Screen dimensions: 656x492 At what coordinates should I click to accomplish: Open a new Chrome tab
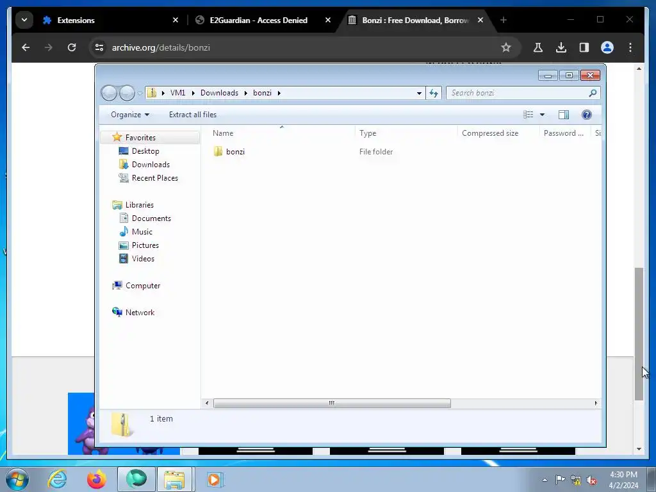click(x=504, y=20)
